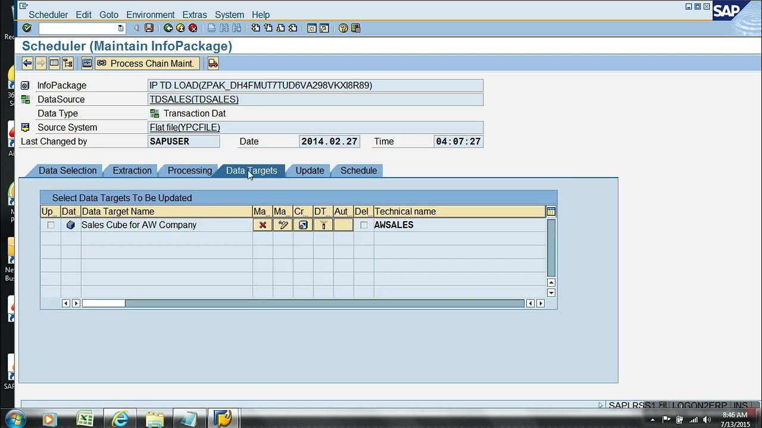Open the Help menu
This screenshot has height=428, width=762.
tap(261, 15)
